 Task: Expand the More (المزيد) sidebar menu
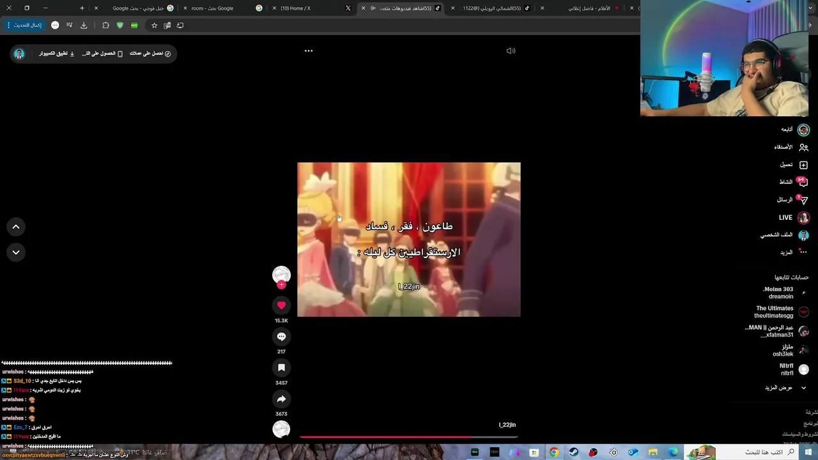(794, 252)
